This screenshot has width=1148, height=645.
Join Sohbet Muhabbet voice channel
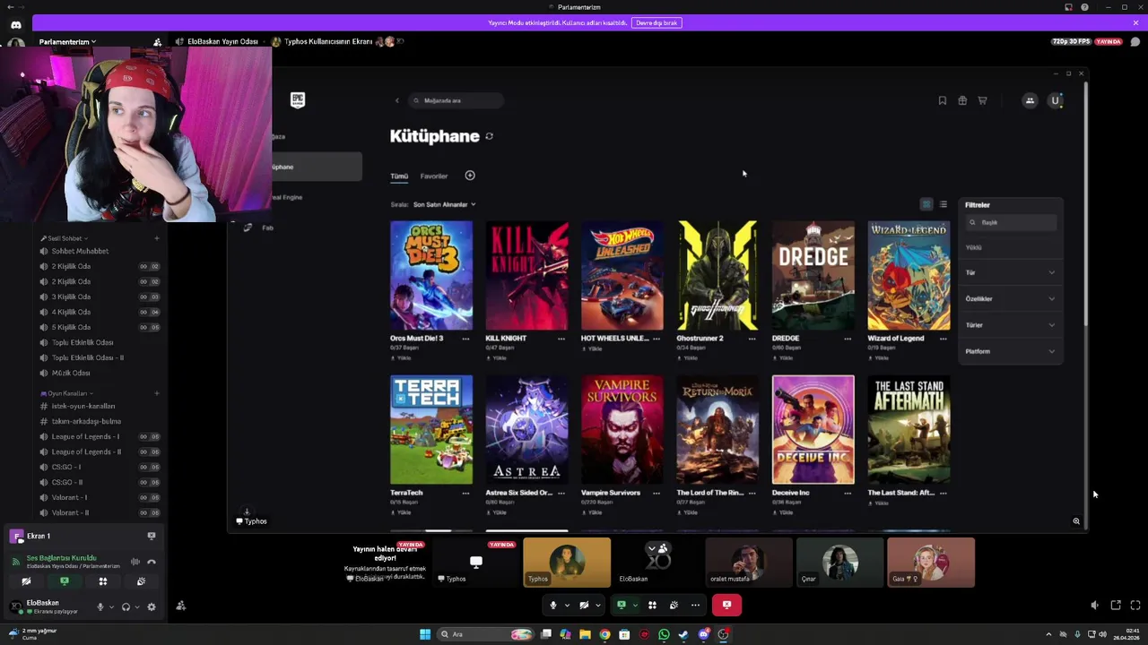(x=80, y=252)
